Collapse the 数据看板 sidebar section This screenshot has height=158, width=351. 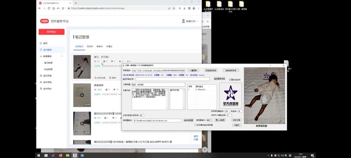coord(62,56)
